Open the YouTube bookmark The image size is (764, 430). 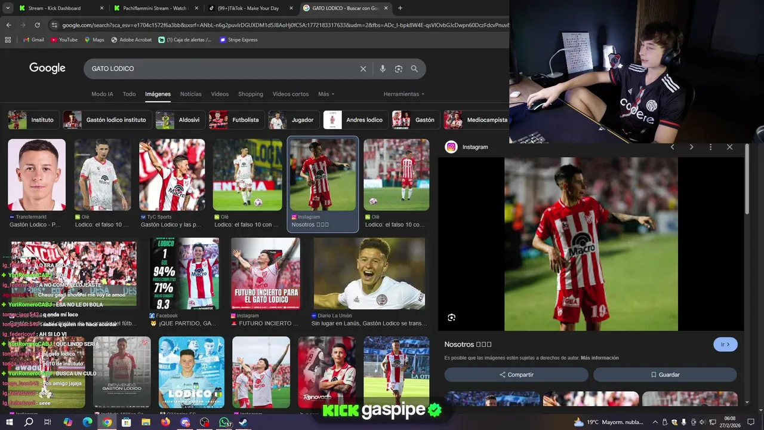pos(64,39)
